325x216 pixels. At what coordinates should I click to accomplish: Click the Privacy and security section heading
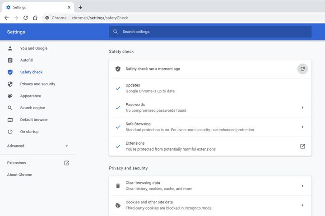pyautogui.click(x=128, y=168)
